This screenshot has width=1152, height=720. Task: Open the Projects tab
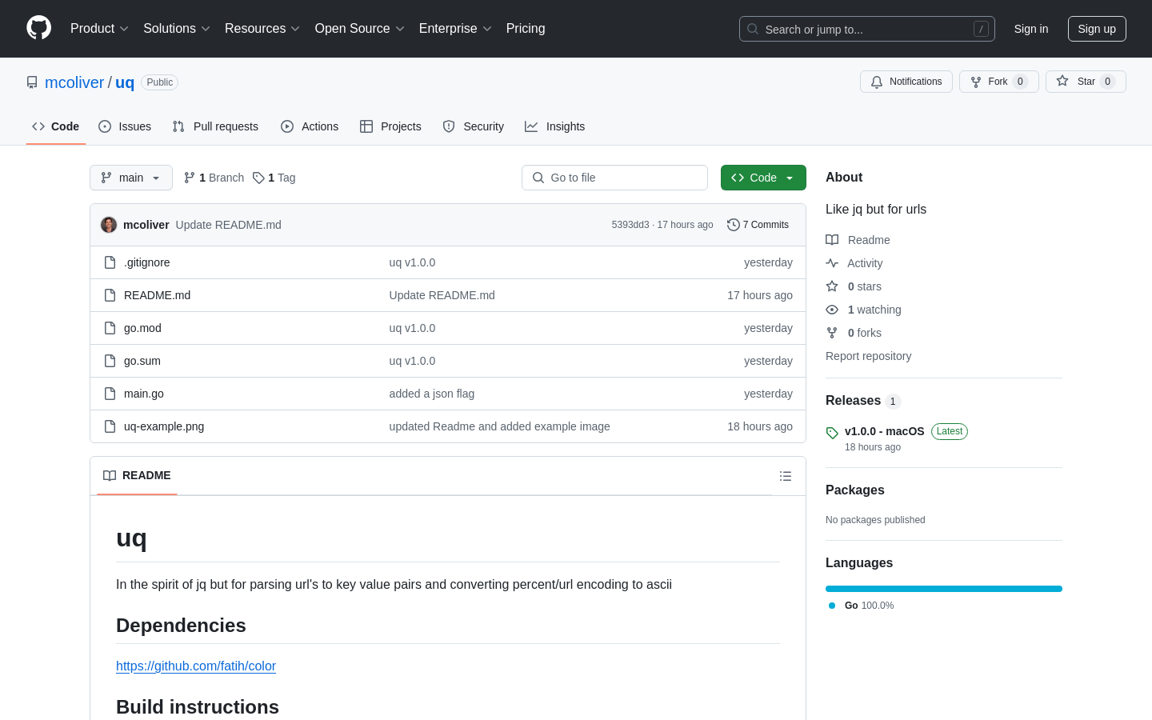tap(390, 126)
